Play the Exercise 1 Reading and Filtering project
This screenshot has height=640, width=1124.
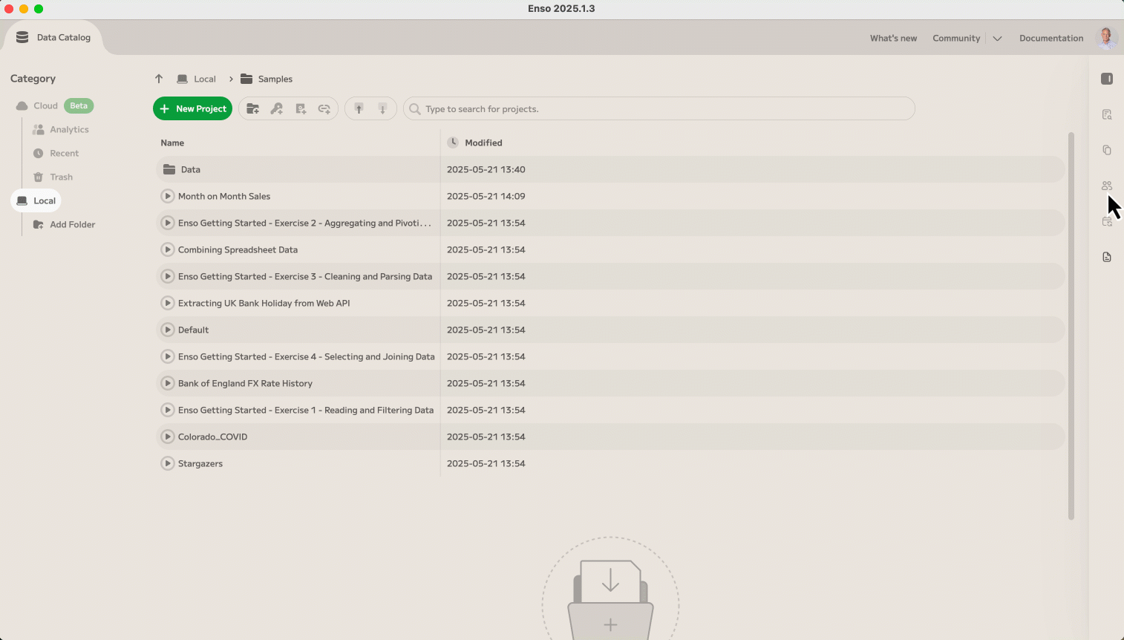168,410
